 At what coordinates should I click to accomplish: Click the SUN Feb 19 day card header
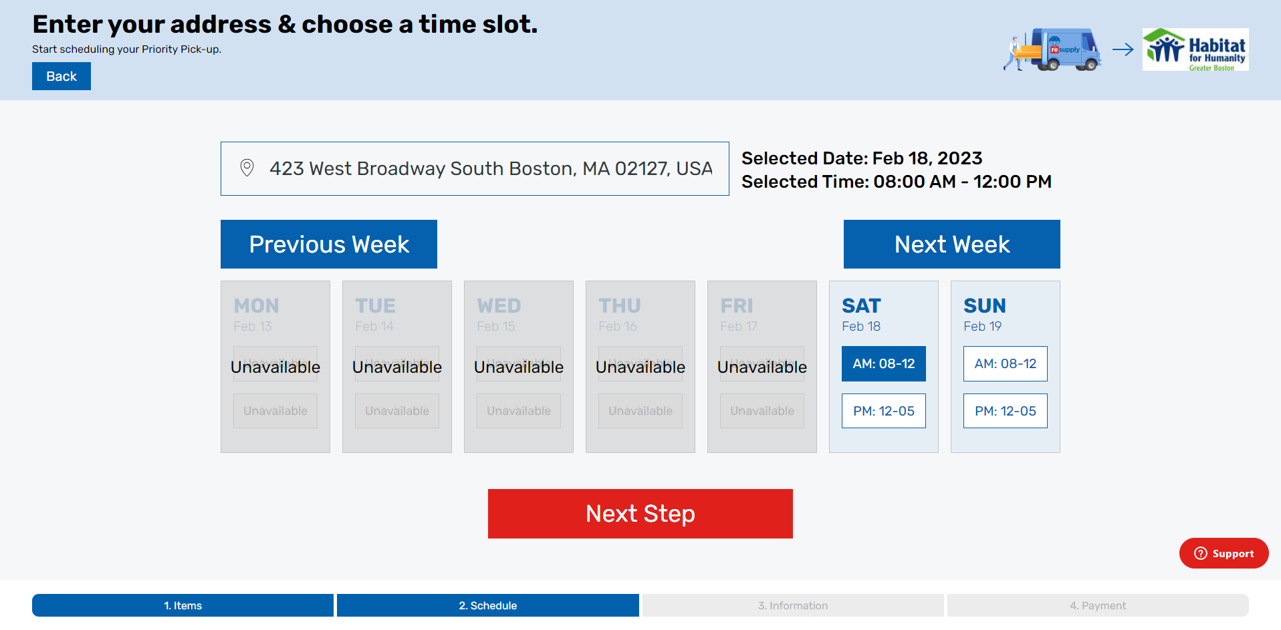point(985,314)
